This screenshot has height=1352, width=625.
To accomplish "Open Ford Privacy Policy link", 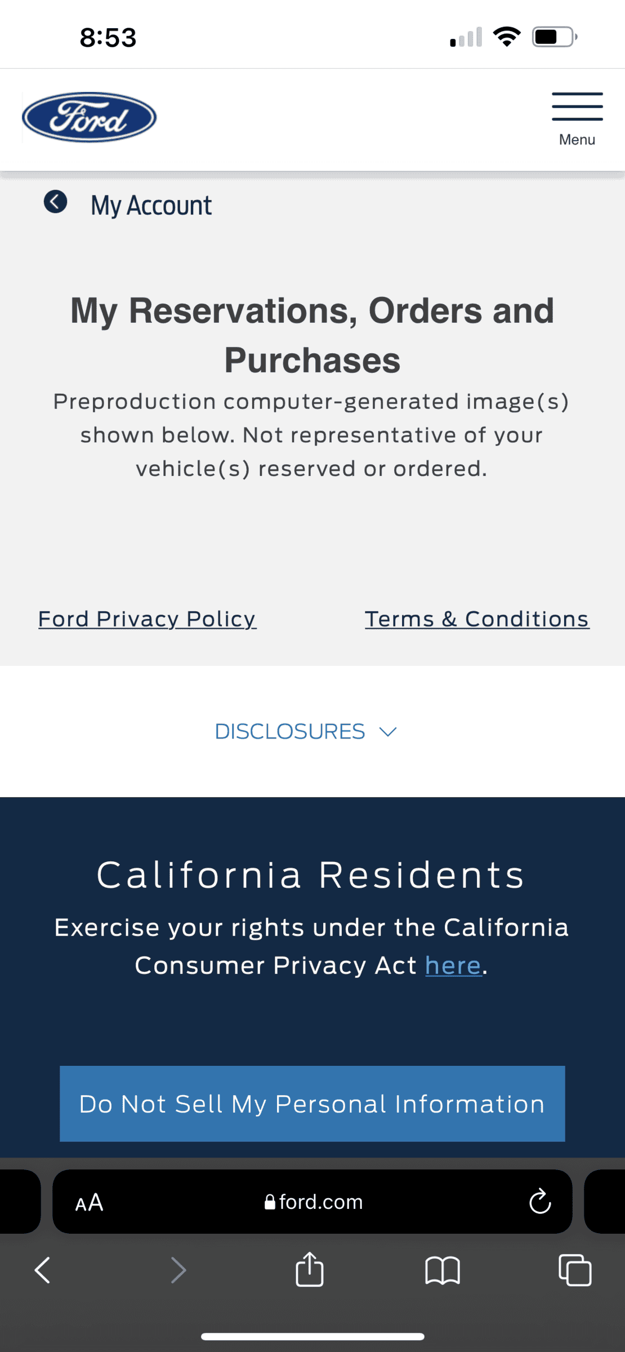I will (147, 619).
